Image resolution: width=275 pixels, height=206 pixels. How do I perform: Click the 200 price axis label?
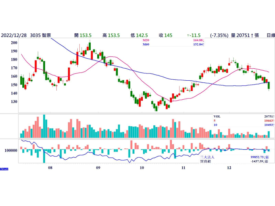14,43
